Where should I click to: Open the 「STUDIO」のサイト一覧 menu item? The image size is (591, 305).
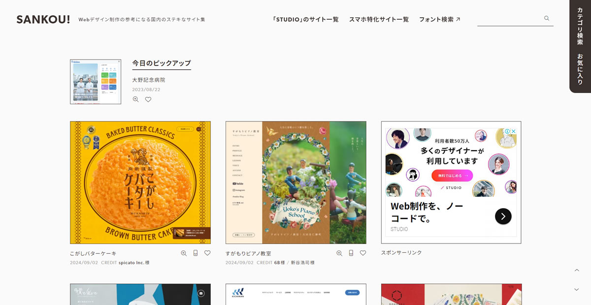click(305, 19)
